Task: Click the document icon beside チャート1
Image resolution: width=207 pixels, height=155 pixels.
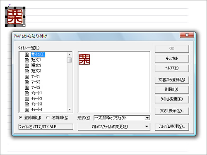Action: click(x=27, y=93)
